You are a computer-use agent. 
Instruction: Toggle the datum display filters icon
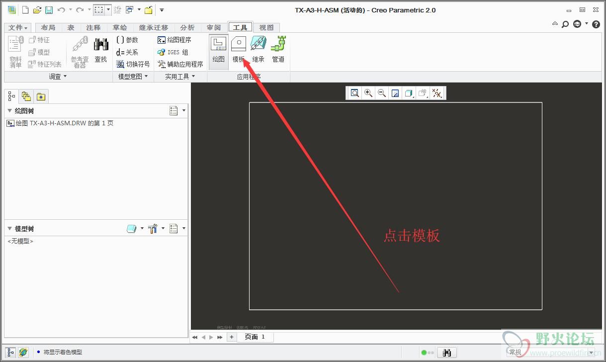tap(437, 93)
